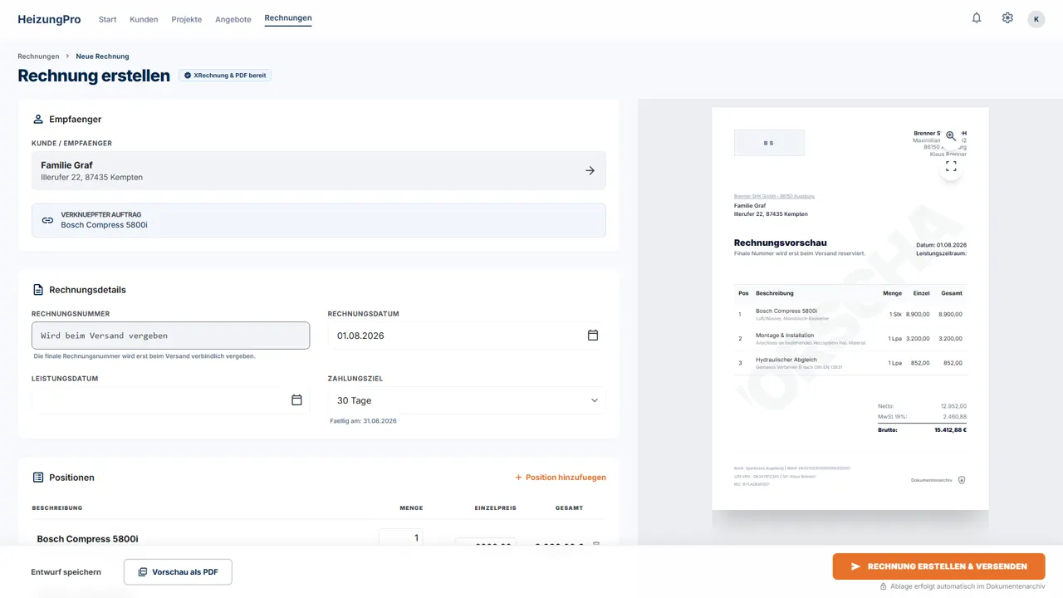
Task: Open the user avatar K menu
Action: click(1036, 19)
